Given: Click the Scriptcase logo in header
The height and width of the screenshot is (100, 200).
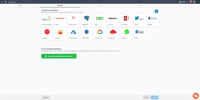Looking at the screenshot, I should pos(2,2).
